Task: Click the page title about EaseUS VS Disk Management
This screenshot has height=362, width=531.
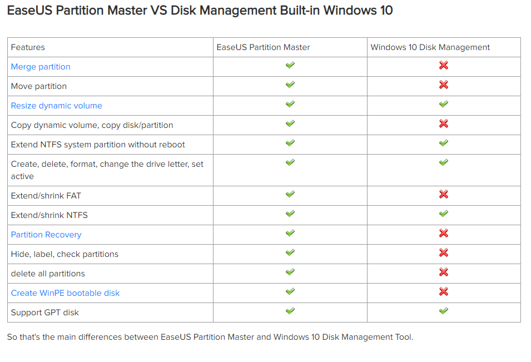Action: click(200, 11)
